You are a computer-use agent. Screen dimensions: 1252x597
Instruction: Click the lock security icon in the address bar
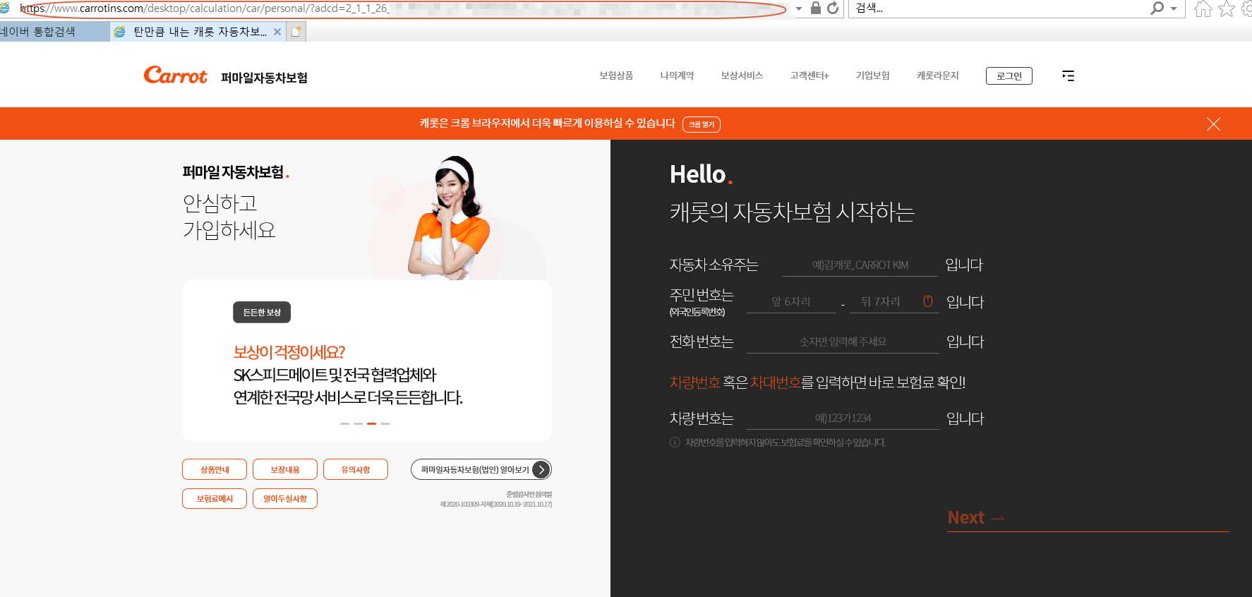816,8
